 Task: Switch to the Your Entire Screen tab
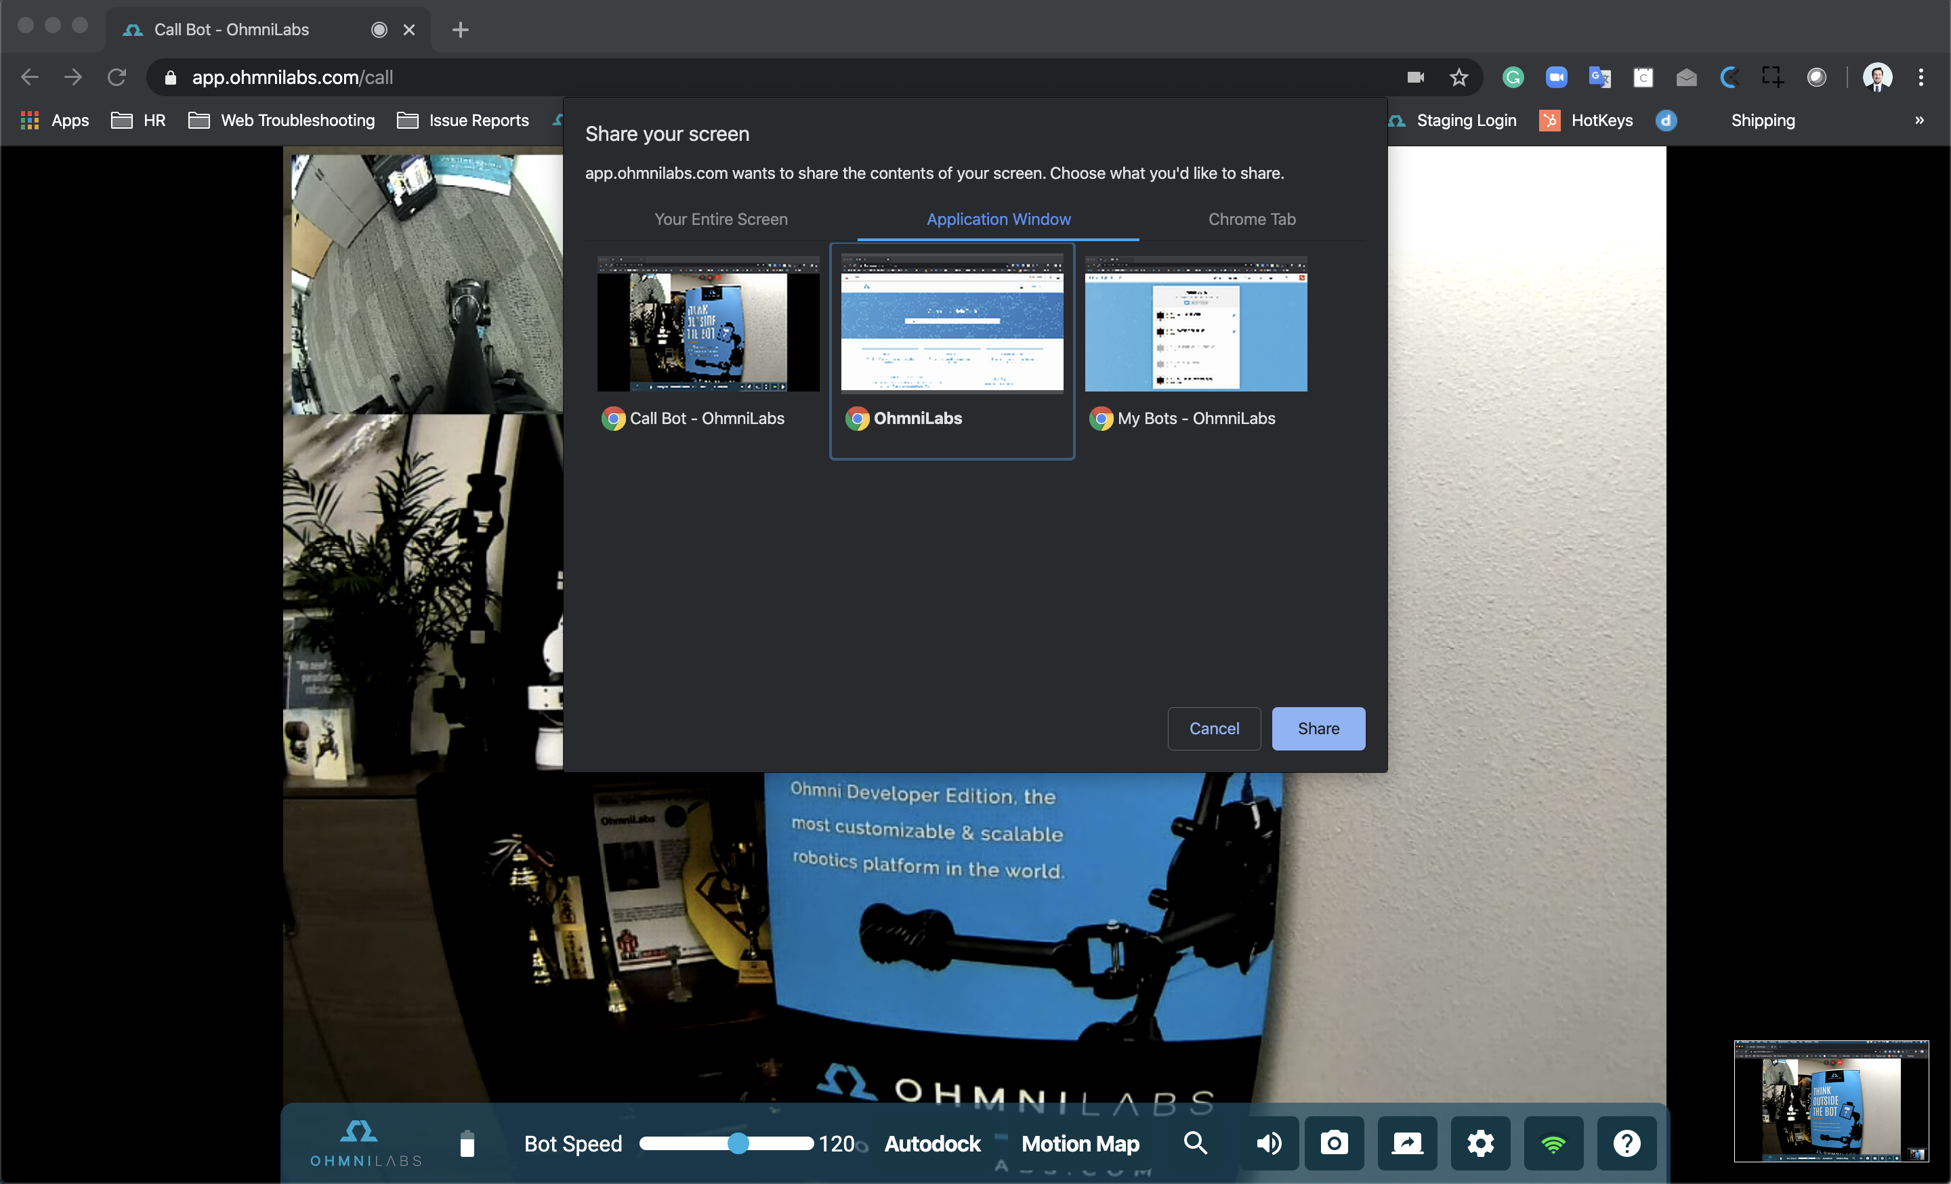pos(721,219)
